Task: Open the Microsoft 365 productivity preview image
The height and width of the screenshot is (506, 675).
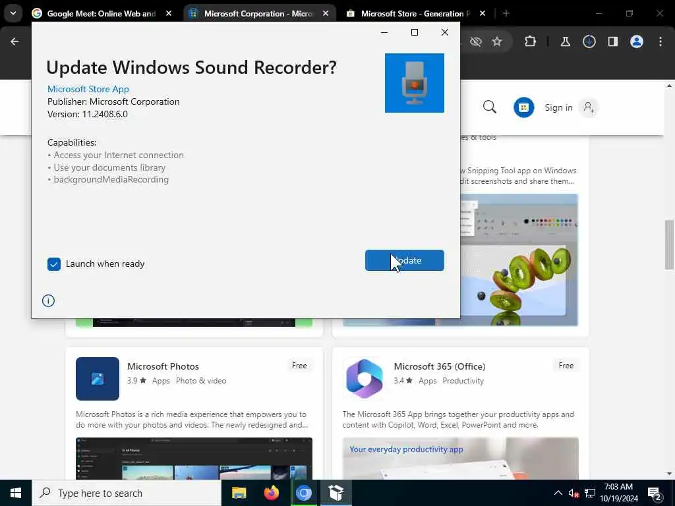Action: (x=460, y=459)
